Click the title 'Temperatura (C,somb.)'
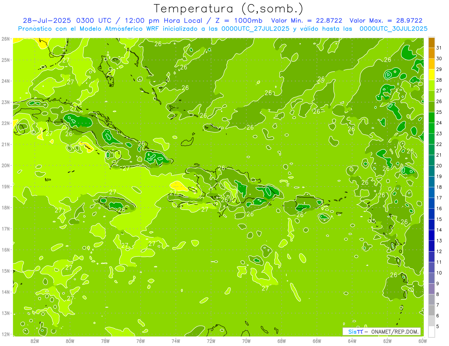 pos(229,9)
